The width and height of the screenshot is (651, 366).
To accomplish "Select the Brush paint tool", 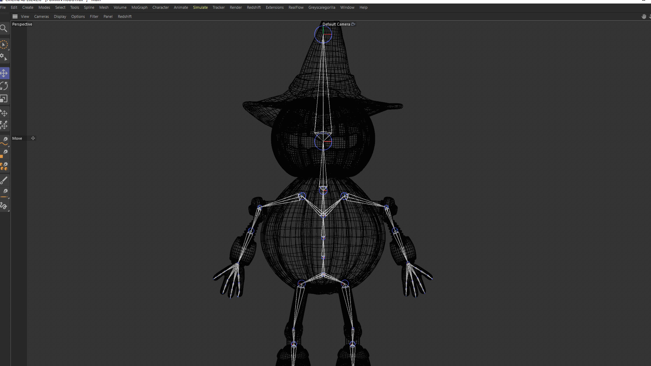I will tap(4, 180).
